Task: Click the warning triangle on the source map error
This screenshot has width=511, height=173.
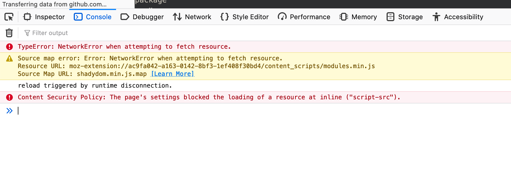Action: click(9, 58)
